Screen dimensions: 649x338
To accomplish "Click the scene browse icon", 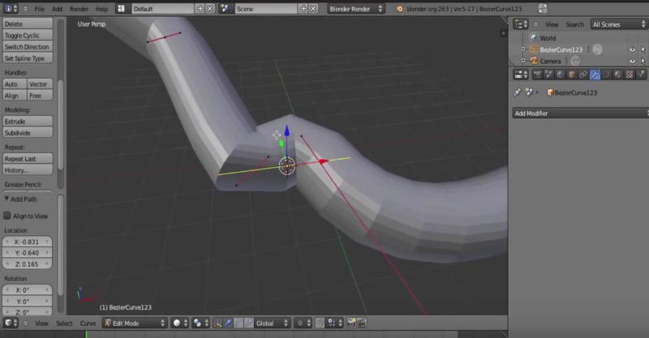I will click(x=225, y=9).
